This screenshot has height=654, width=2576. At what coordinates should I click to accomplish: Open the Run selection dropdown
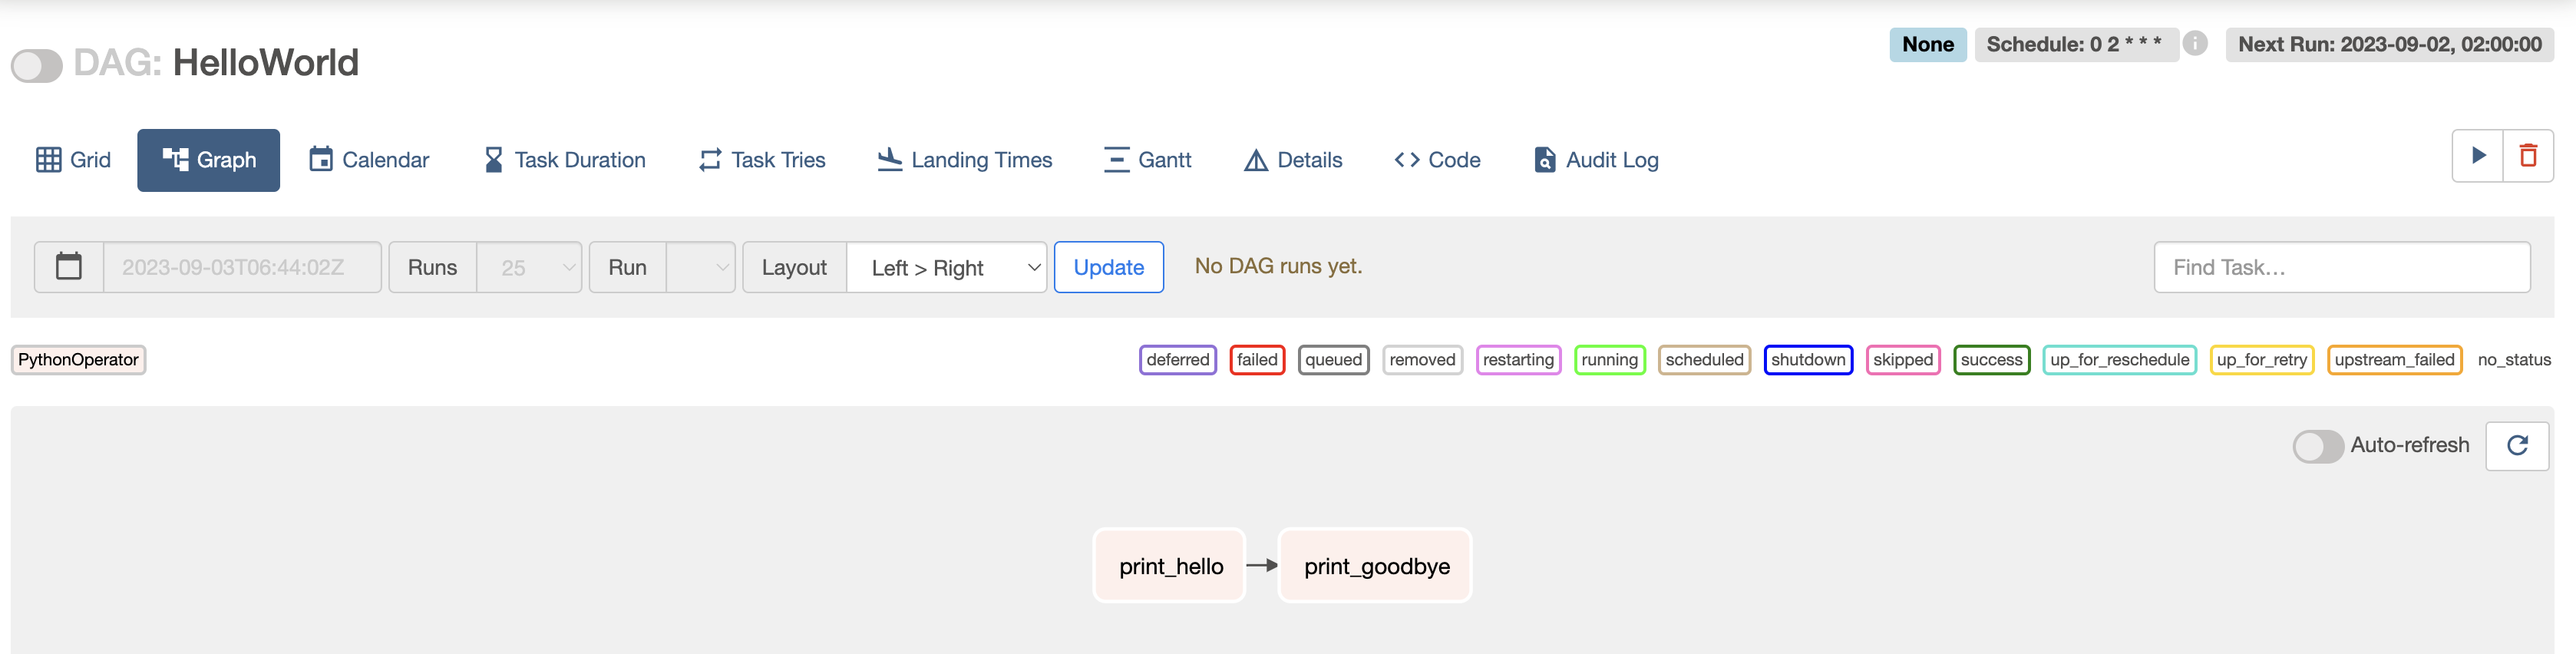tap(700, 267)
